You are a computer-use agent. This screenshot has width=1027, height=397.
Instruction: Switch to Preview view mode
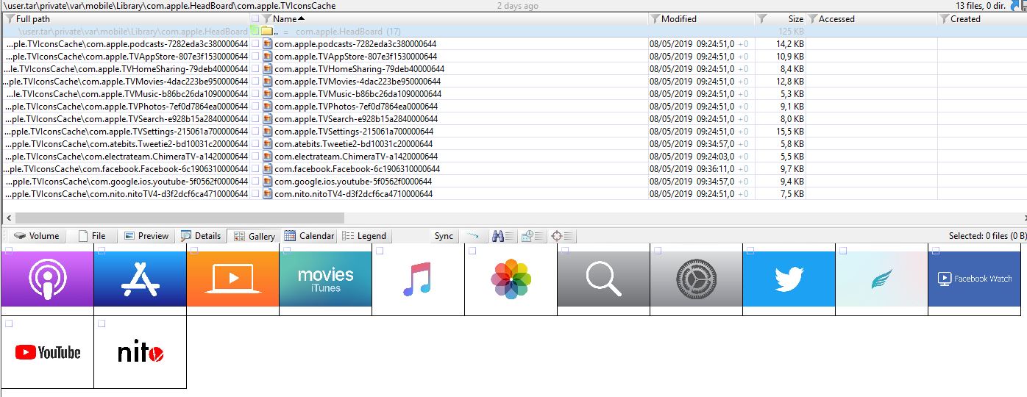(146, 236)
